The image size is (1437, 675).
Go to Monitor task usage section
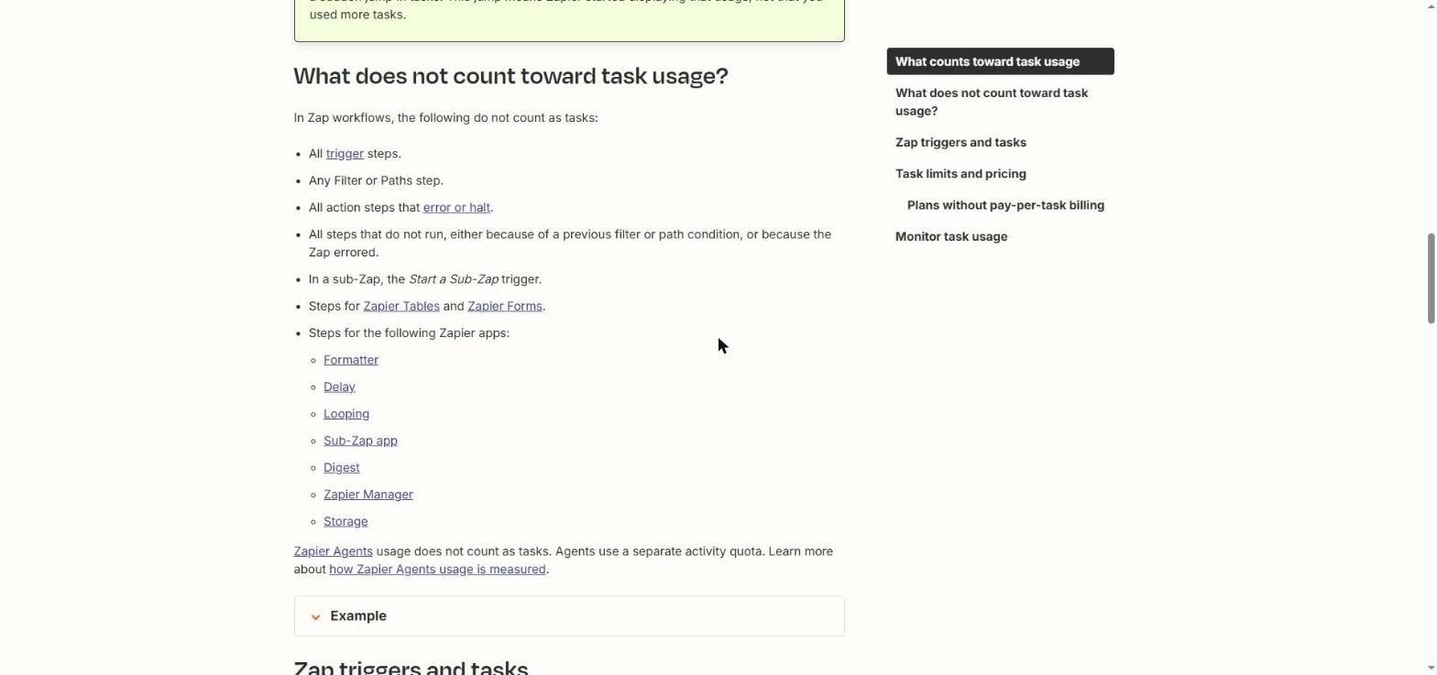point(951,236)
